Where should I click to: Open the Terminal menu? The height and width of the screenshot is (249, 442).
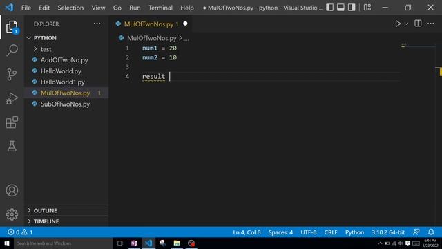coord(160,8)
